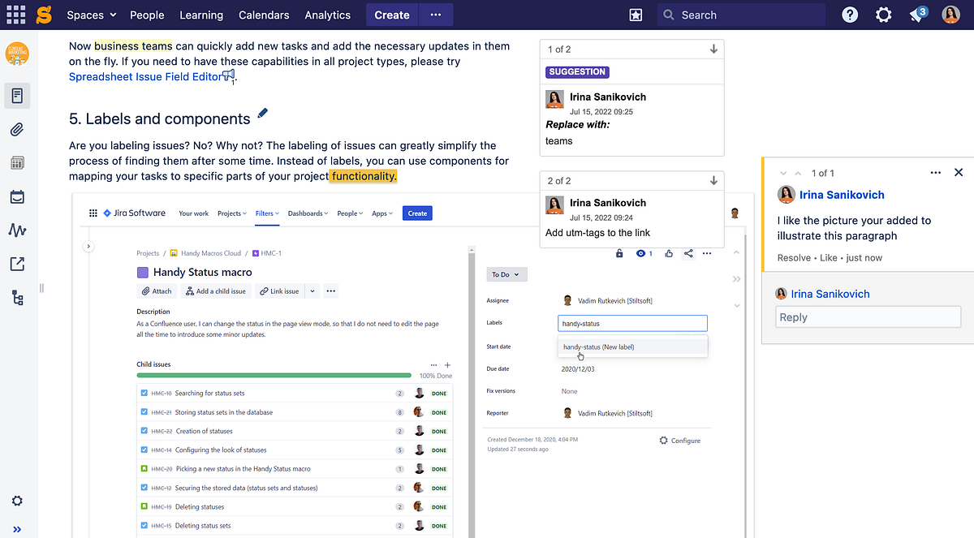Open your profile avatar in the top right

[950, 14]
